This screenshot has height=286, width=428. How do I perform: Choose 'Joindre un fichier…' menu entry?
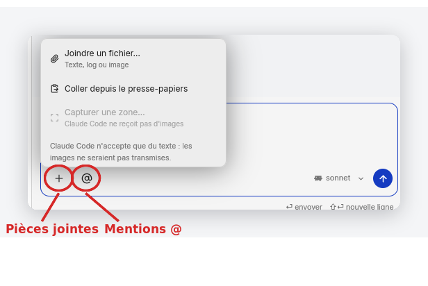click(x=133, y=58)
